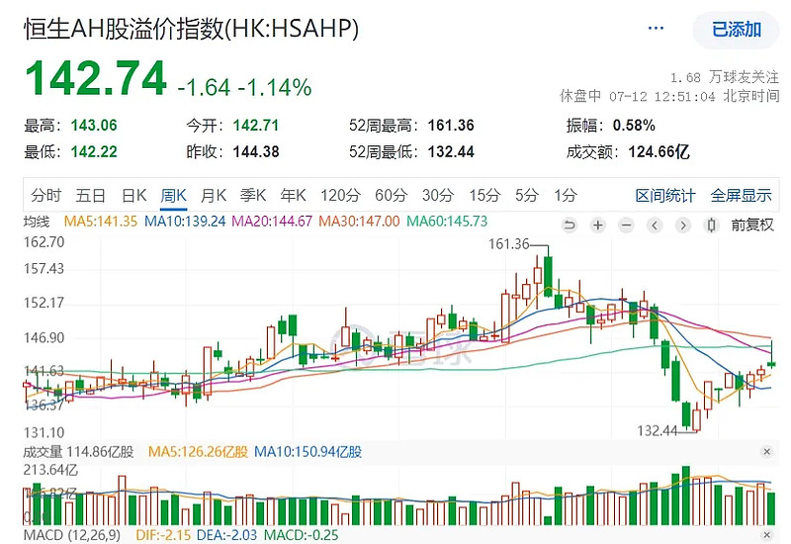Click the MA20:144.67 legend label
Image resolution: width=791 pixels, height=544 pixels.
click(x=272, y=222)
